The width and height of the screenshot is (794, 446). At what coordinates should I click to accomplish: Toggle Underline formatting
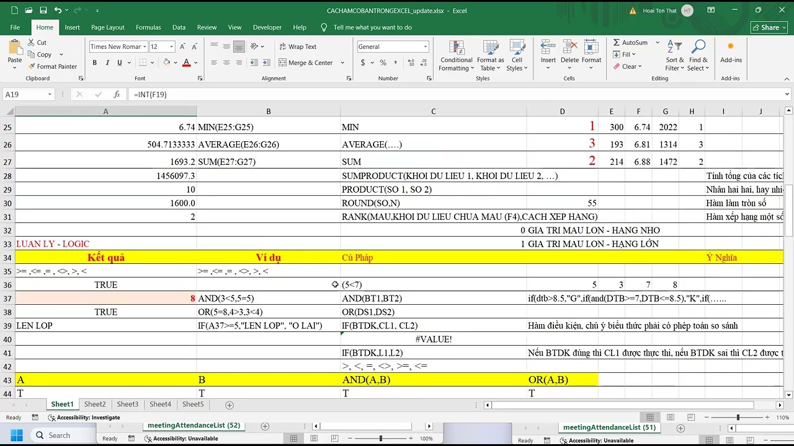coord(119,63)
